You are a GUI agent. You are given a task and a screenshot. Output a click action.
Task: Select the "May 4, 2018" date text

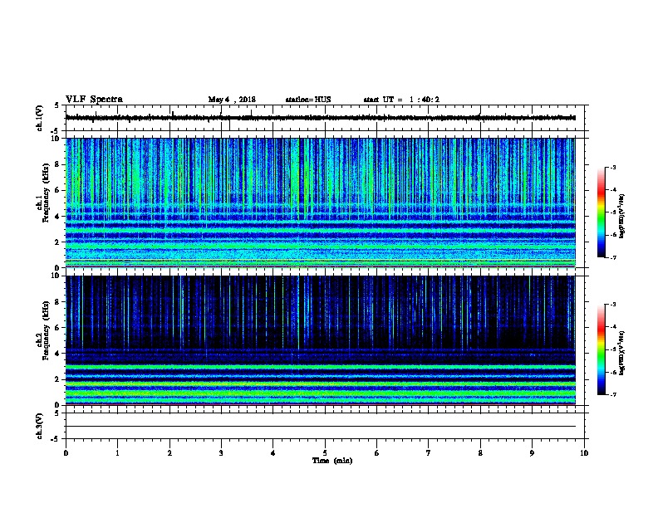pos(232,100)
